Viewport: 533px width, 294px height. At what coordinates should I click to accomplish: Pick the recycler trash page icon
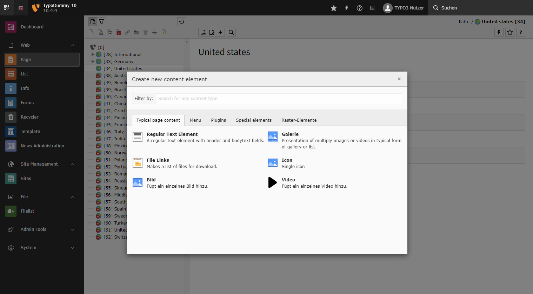(x=146, y=32)
